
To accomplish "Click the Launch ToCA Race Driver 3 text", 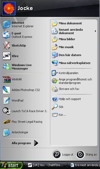I will tap(29, 111).
